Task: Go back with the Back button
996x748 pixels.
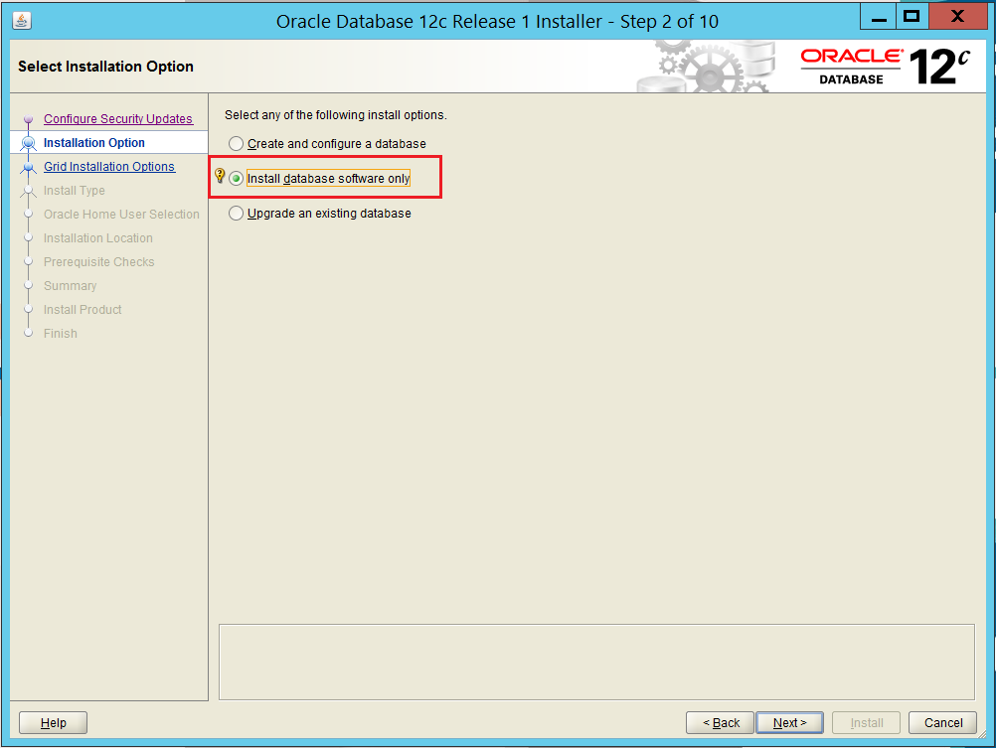Action: pos(720,722)
